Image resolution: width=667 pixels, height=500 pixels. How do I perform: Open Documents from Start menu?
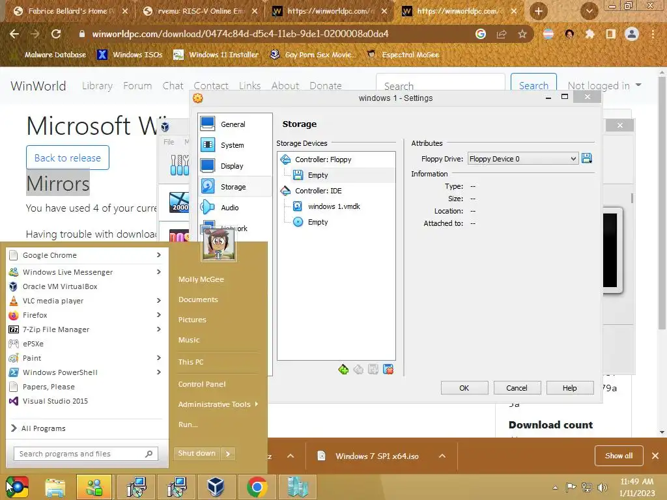(198, 299)
